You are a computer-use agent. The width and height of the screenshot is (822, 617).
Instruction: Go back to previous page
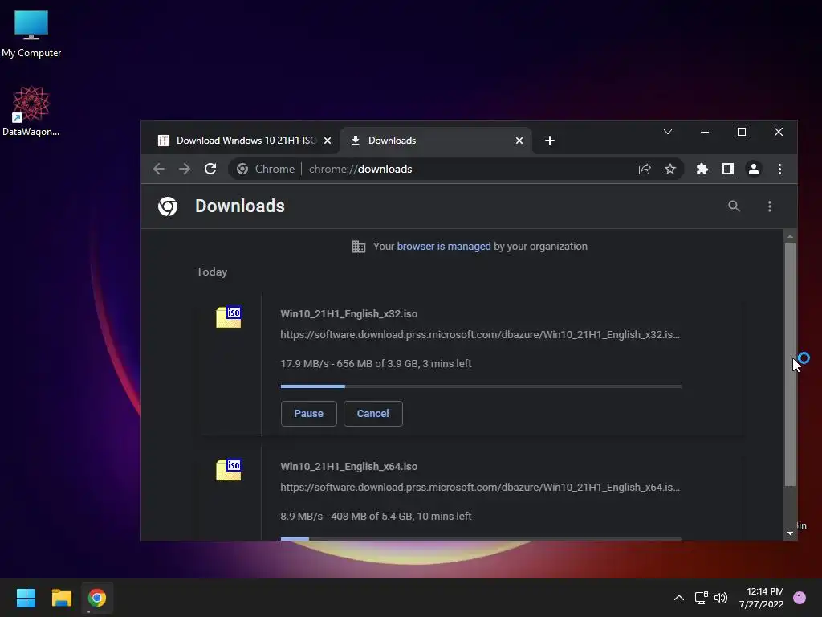(x=159, y=169)
